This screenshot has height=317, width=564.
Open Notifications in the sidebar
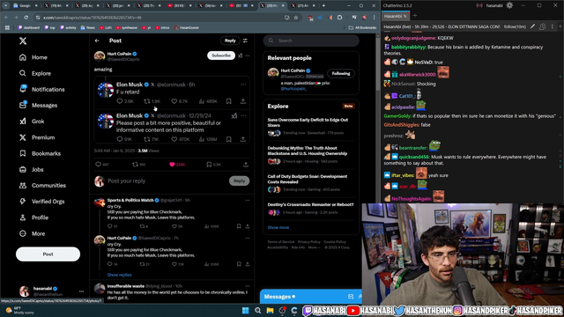42,89
